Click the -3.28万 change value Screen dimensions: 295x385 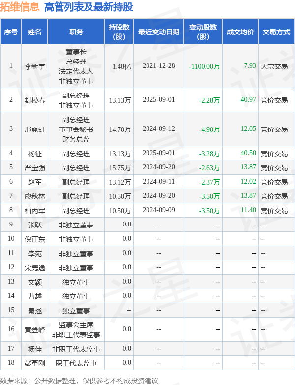click(209, 154)
